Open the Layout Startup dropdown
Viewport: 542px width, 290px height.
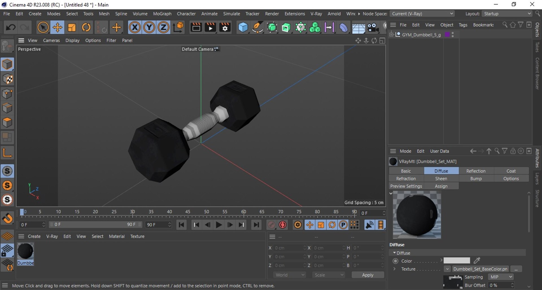pyautogui.click(x=507, y=14)
